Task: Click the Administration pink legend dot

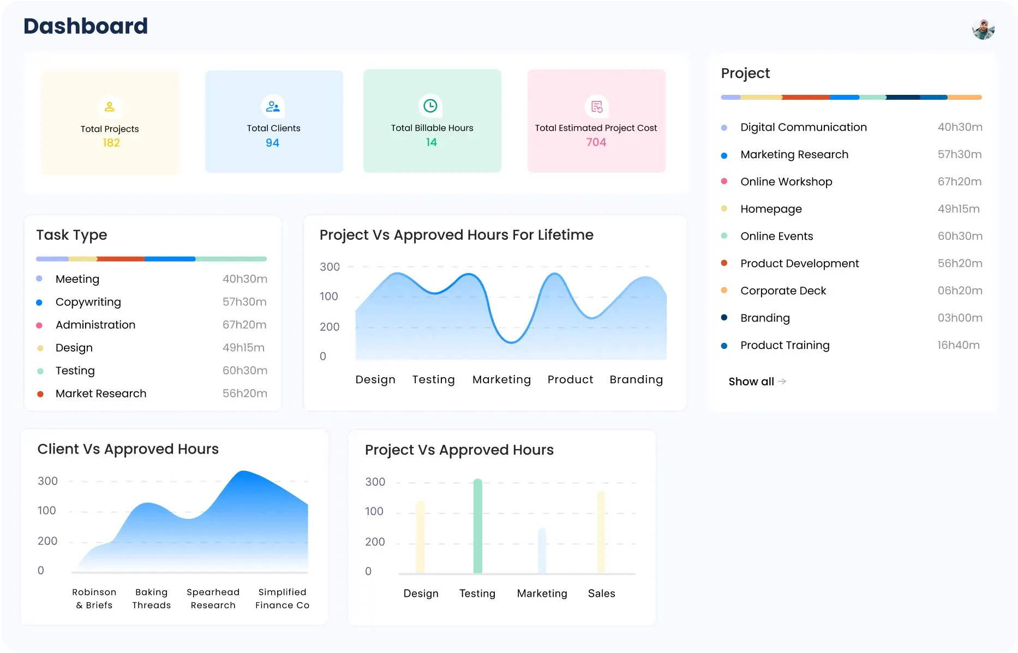Action: coord(39,325)
